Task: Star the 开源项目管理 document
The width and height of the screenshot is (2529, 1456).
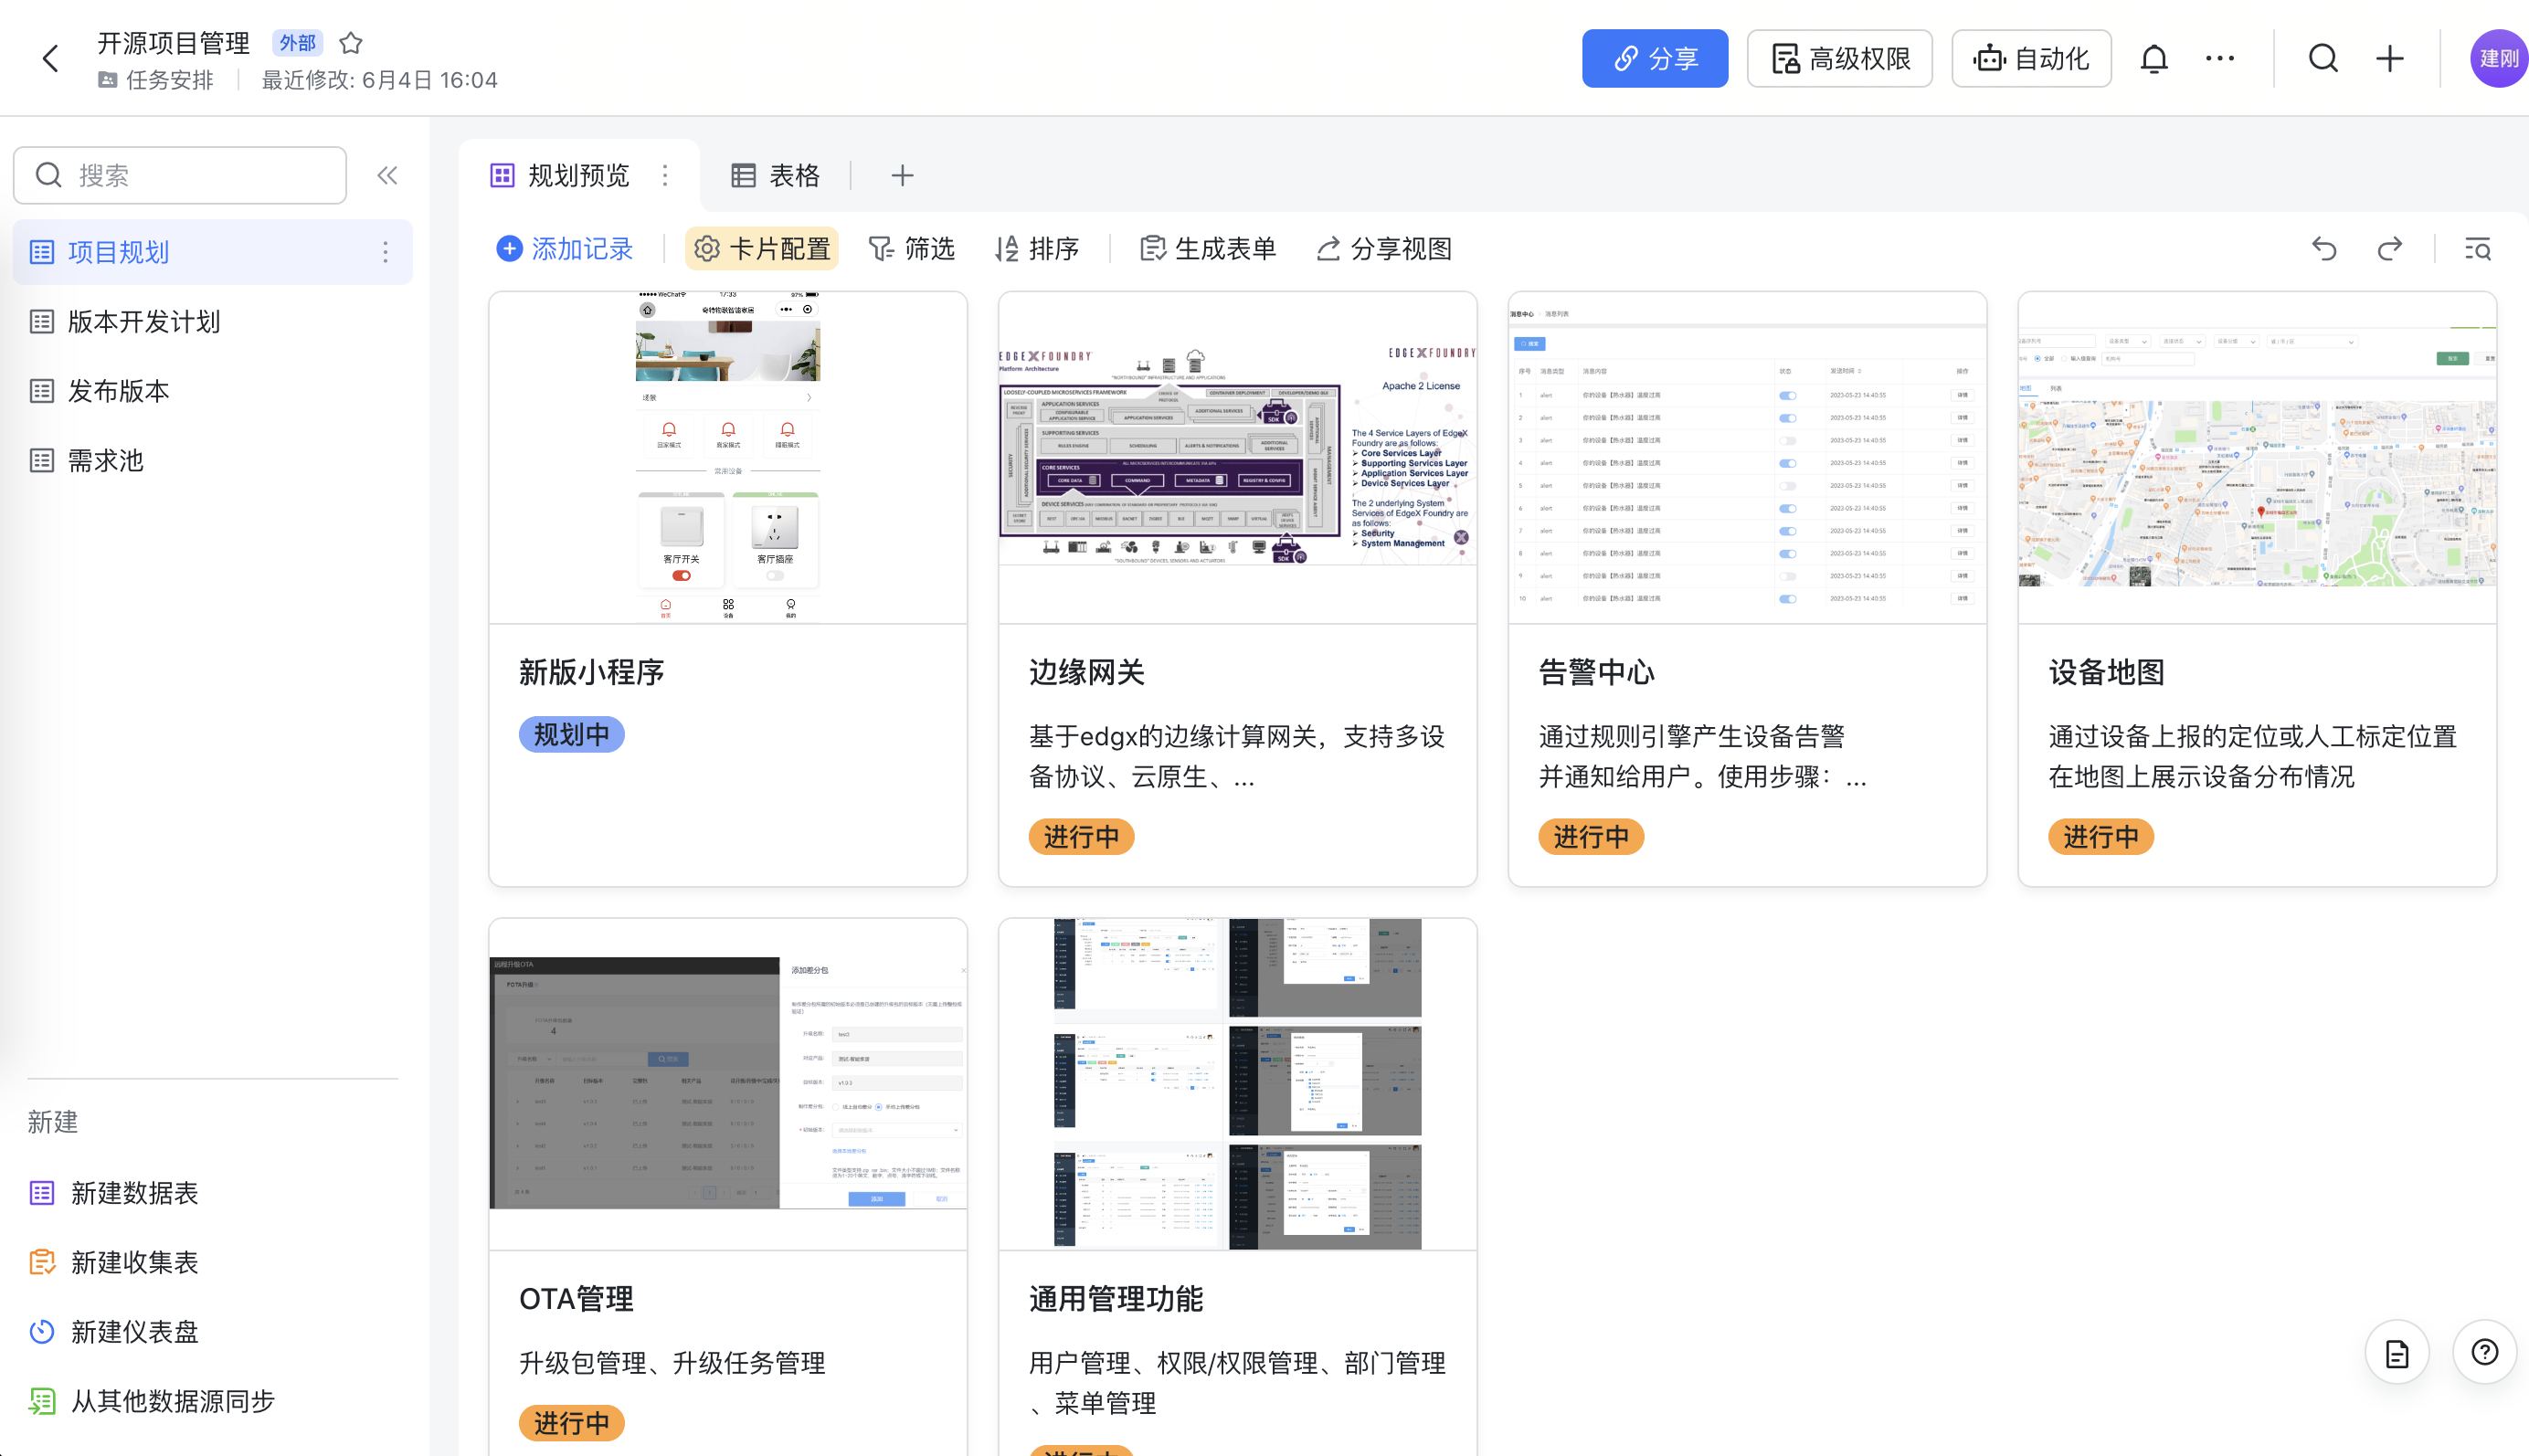Action: (350, 43)
